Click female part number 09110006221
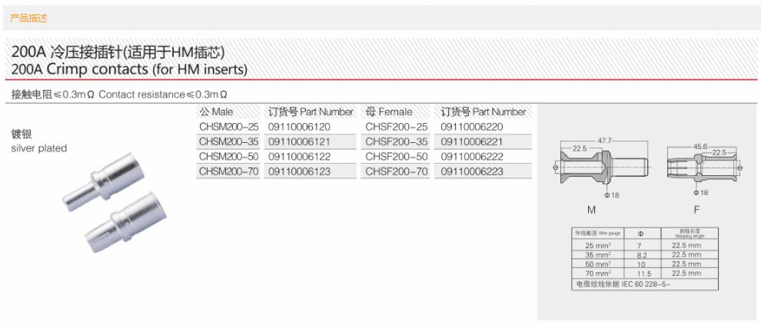Screen dimensions: 761x325 471,142
